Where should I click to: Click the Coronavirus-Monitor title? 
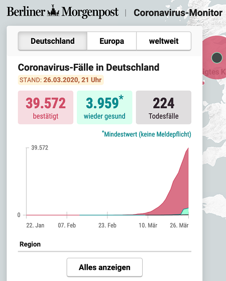[178, 13]
